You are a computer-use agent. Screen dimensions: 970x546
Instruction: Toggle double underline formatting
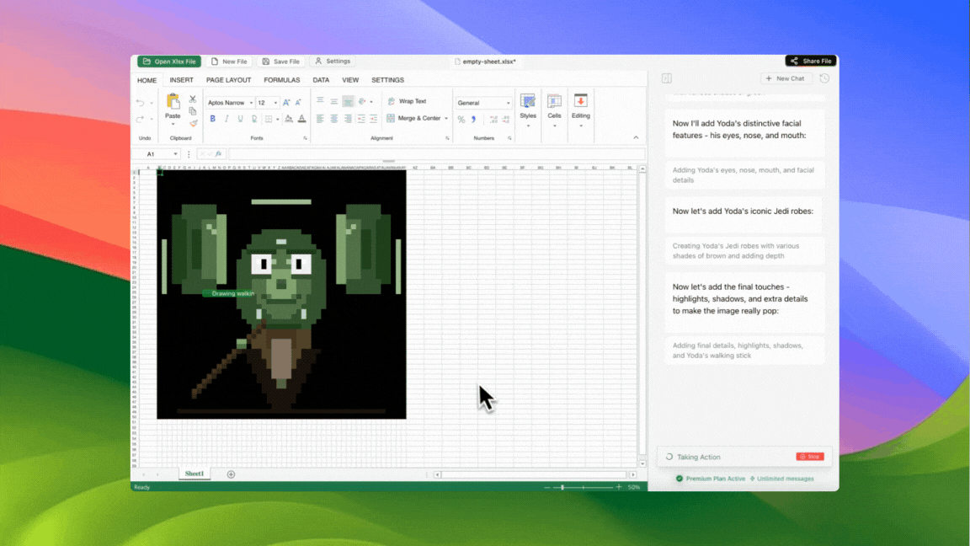253,119
